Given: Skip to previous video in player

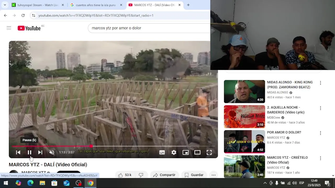Looking at the screenshot, I should tap(18, 152).
